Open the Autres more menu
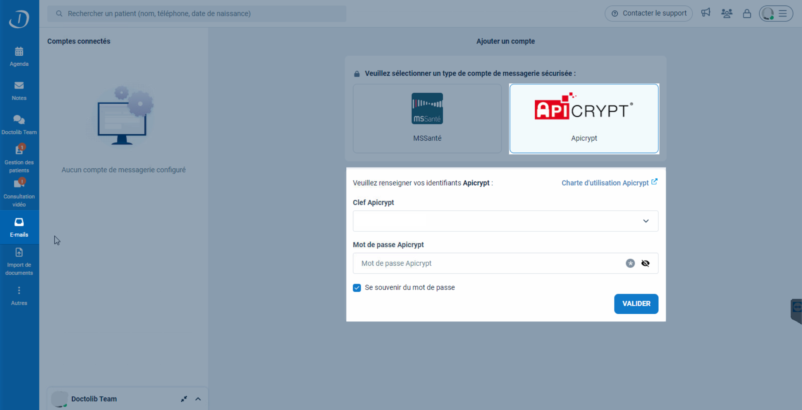The height and width of the screenshot is (410, 802). coord(19,296)
